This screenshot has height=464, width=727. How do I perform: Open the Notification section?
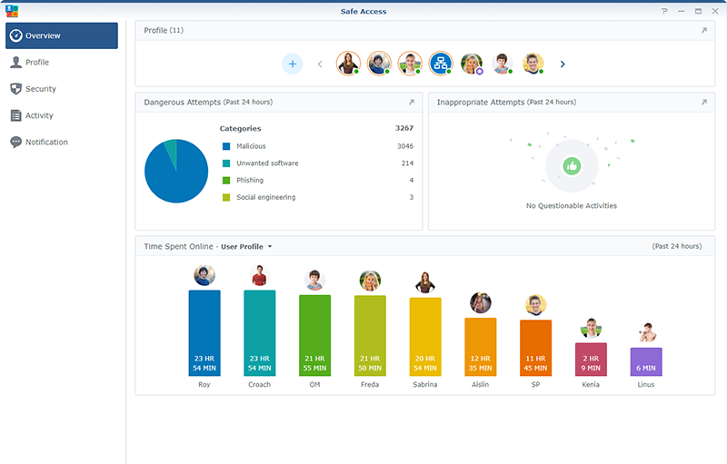click(x=62, y=143)
